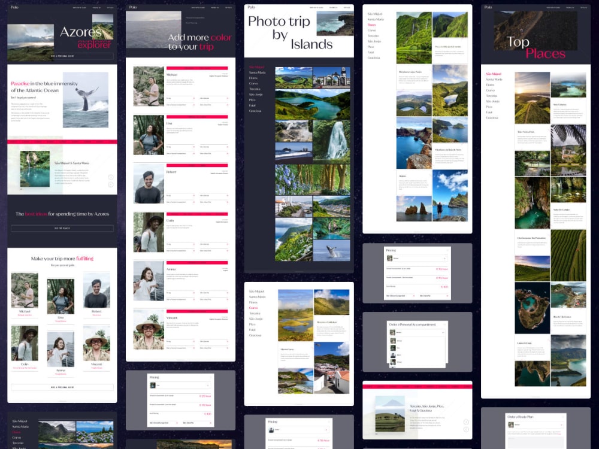The height and width of the screenshot is (449, 599).
Task: Click the São Miguel & Santa Maria slide title
Action: coord(72,163)
